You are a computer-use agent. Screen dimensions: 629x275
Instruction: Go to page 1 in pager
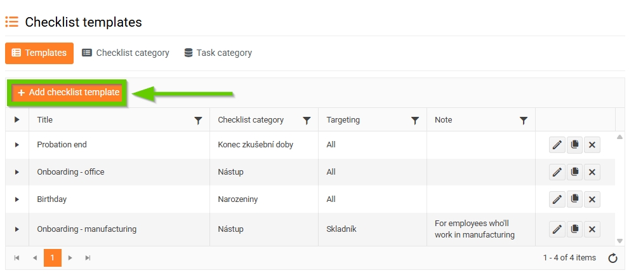click(53, 258)
